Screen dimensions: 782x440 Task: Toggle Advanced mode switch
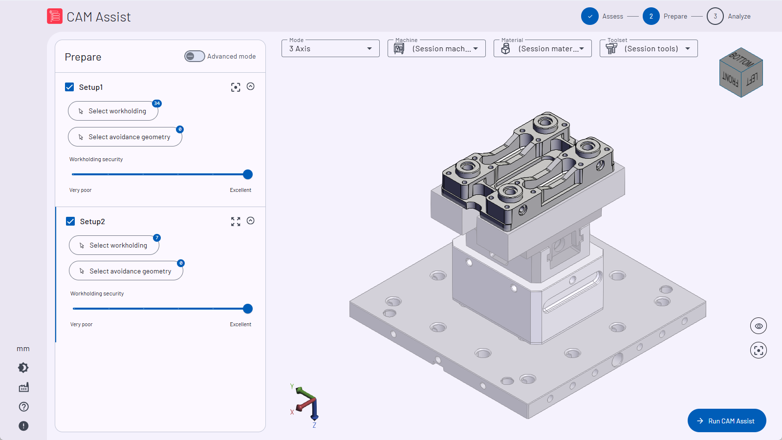(195, 56)
